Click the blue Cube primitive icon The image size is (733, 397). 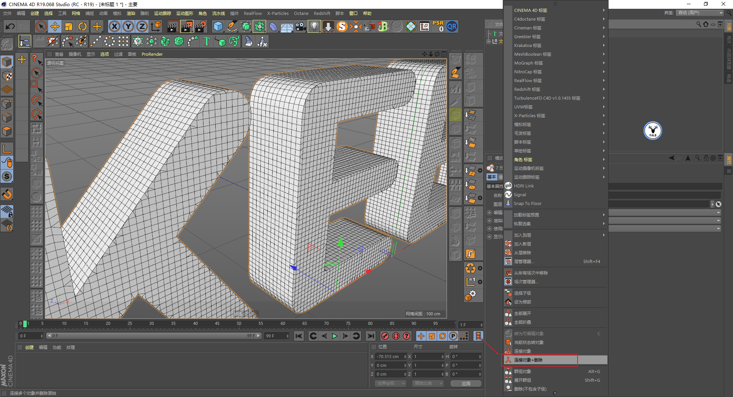pos(218,26)
